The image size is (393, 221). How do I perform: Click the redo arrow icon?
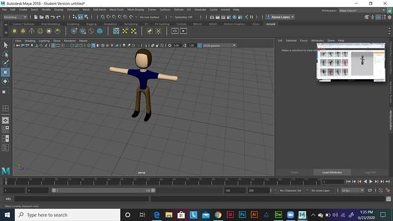(58, 17)
